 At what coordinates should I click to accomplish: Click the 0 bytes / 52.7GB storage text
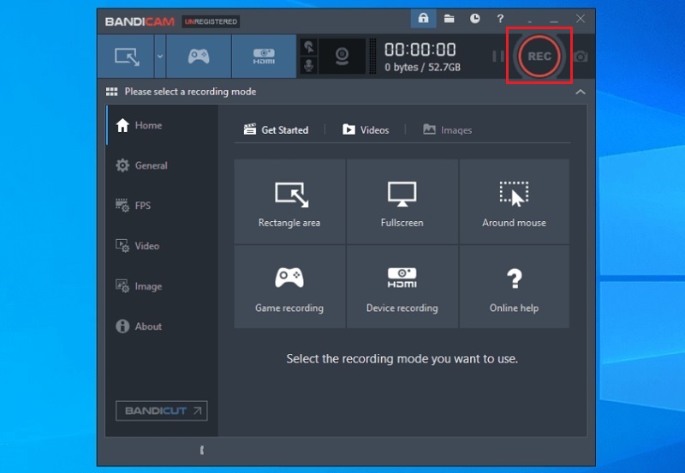422,68
